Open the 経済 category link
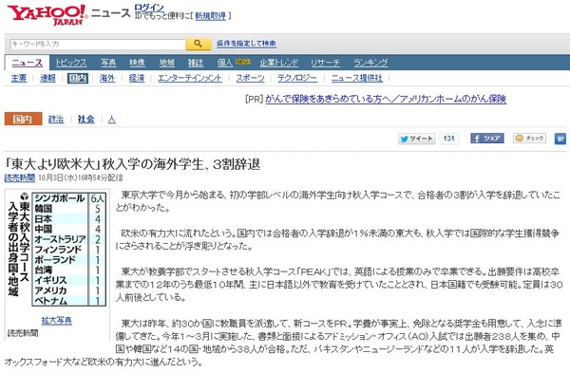570x373 pixels. [x=137, y=78]
